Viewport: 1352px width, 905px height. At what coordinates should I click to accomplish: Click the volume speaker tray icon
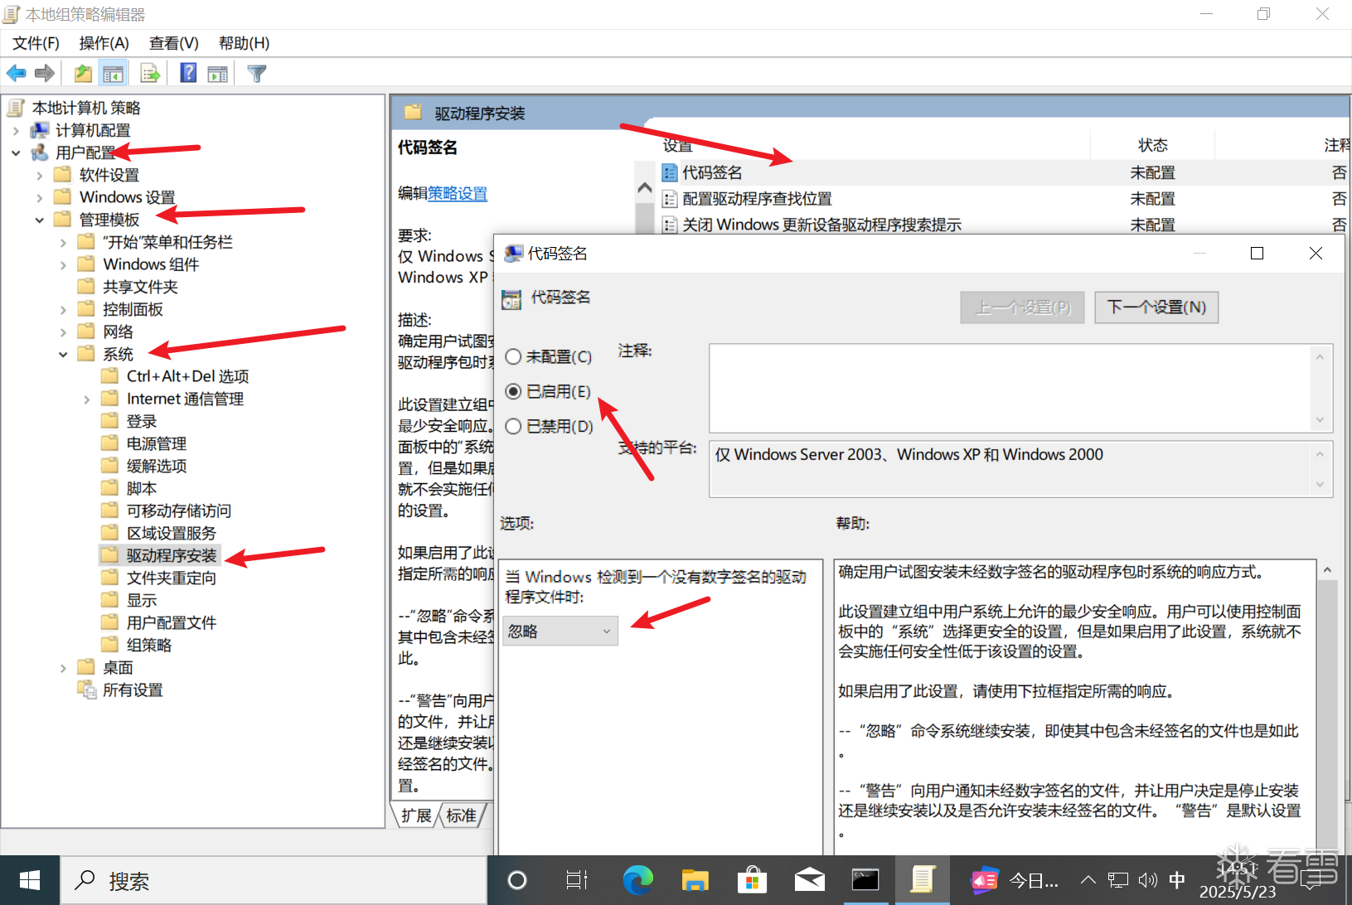(1148, 880)
